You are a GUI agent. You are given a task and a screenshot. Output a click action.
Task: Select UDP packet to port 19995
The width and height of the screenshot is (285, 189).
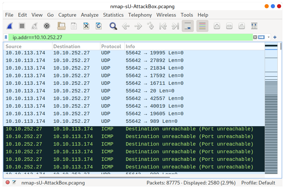pos(134,53)
